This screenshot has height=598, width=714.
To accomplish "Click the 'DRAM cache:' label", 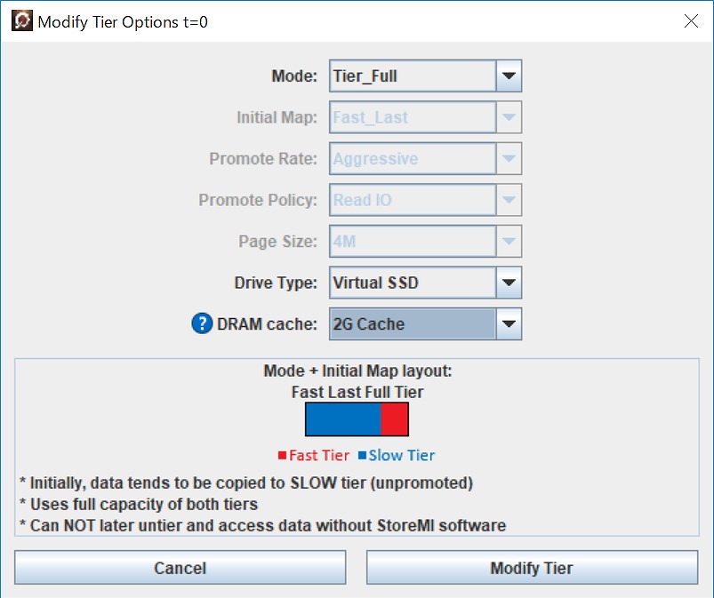I will pyautogui.click(x=267, y=324).
